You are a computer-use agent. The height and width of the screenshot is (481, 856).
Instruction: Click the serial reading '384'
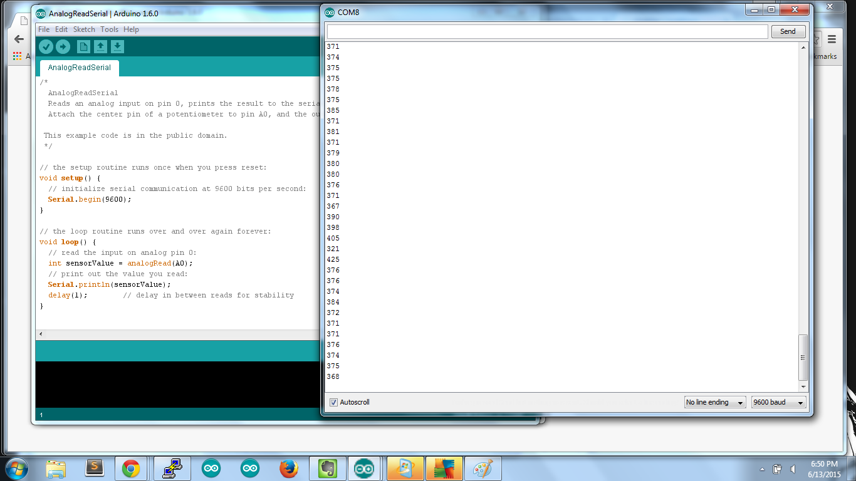pos(333,302)
